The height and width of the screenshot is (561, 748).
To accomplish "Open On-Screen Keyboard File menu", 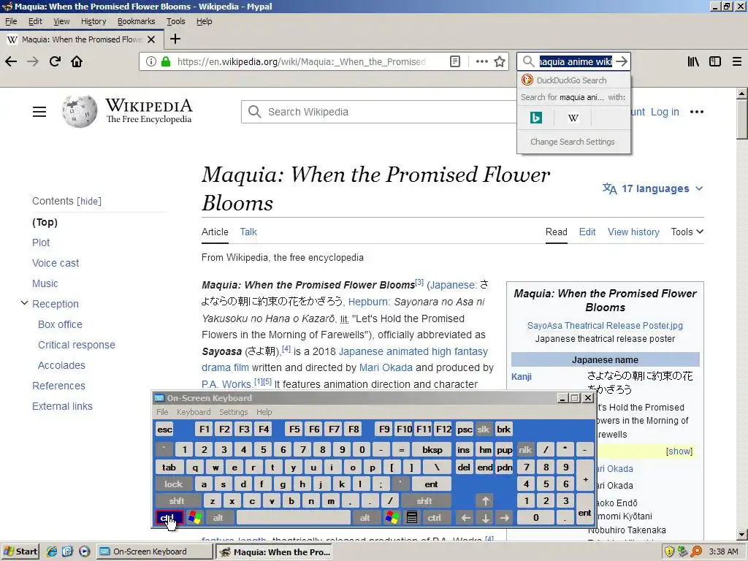I will (x=162, y=412).
